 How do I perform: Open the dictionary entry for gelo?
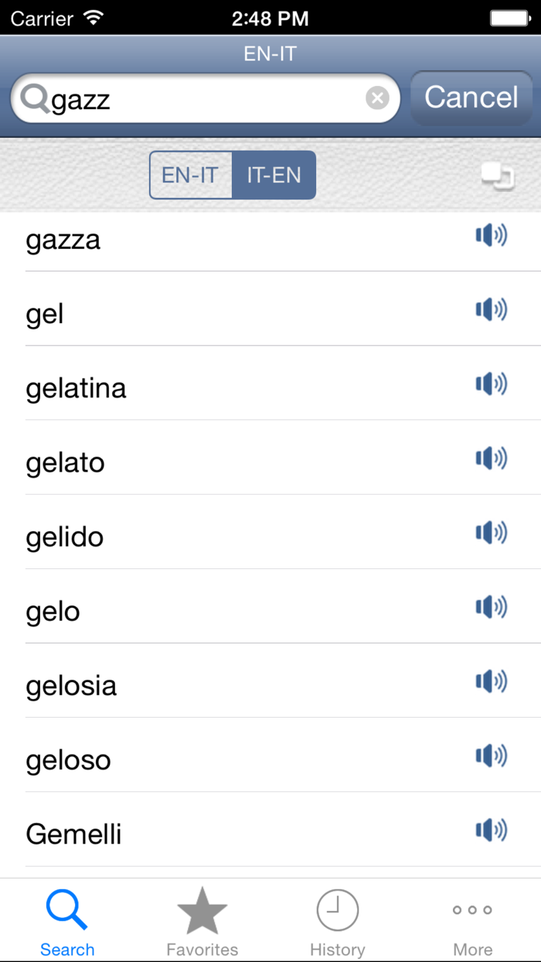[x=155, y=611]
